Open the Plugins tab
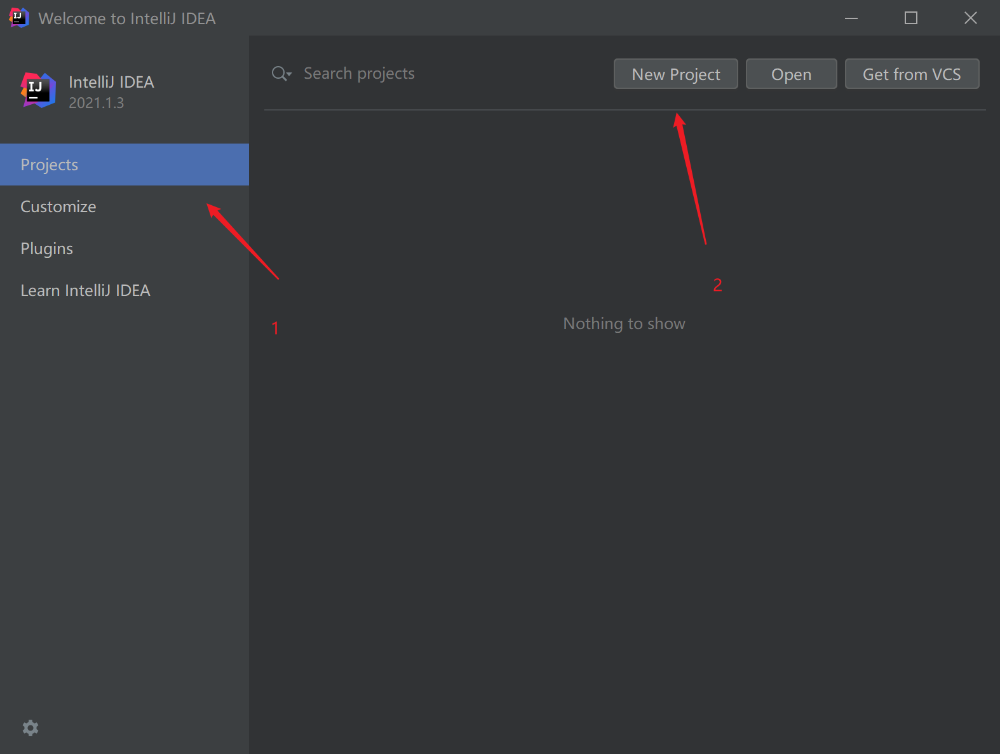This screenshot has width=1000, height=754. [x=125, y=248]
